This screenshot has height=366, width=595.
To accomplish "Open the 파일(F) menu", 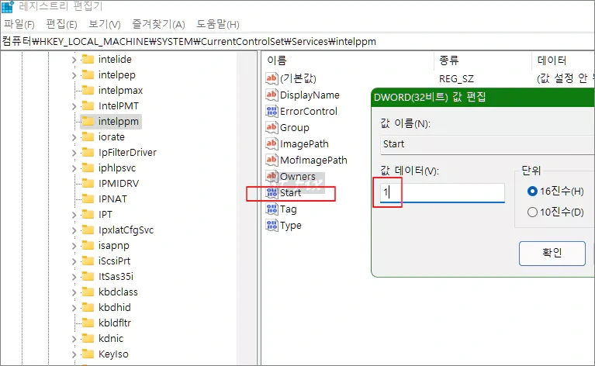I will [19, 24].
